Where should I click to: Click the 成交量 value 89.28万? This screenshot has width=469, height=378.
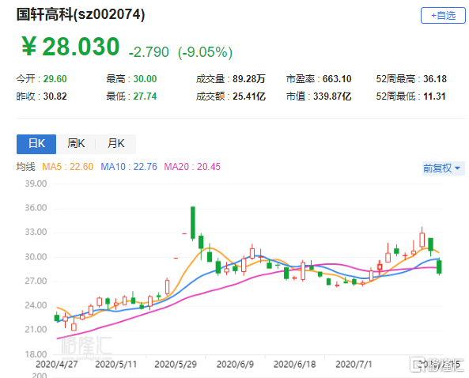pos(249,79)
